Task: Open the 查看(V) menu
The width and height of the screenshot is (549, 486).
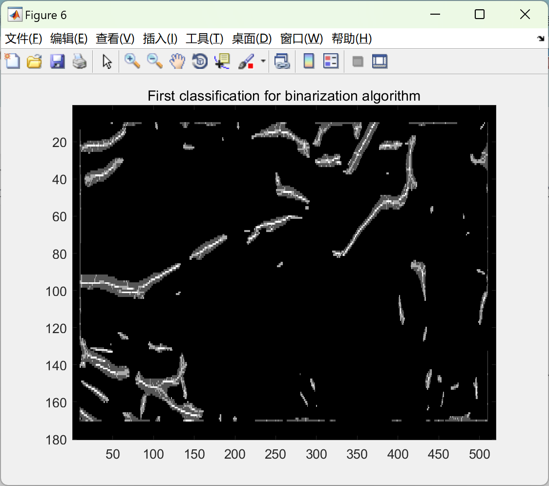Action: pyautogui.click(x=115, y=39)
